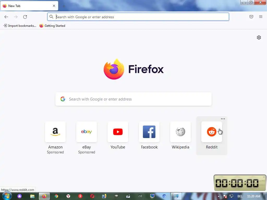Open a new tab with plus button
Screen dimensions: 267x200
(64, 6)
